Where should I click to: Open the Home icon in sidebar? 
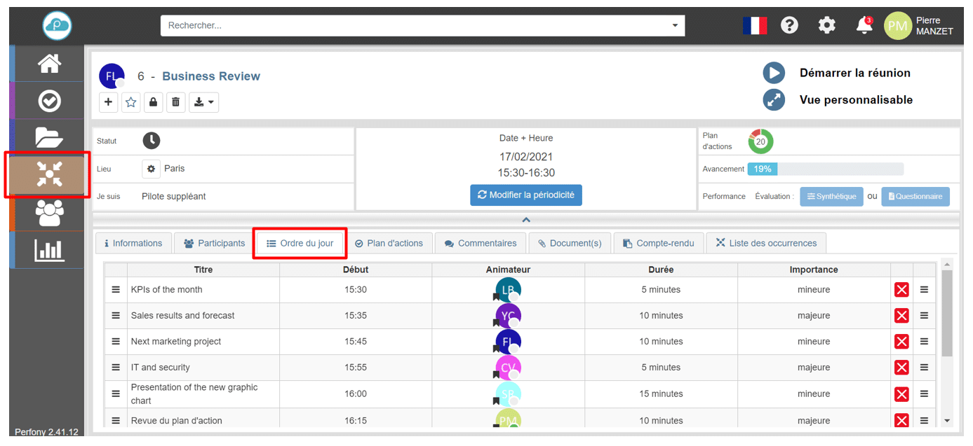(49, 64)
